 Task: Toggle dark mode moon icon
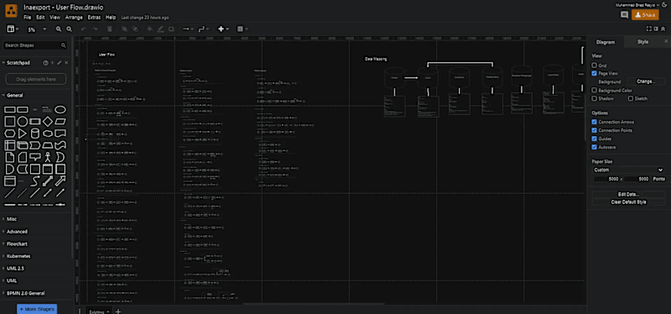pos(664,5)
